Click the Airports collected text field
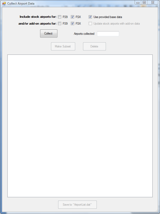The height and width of the screenshot is (214, 160). (108, 34)
